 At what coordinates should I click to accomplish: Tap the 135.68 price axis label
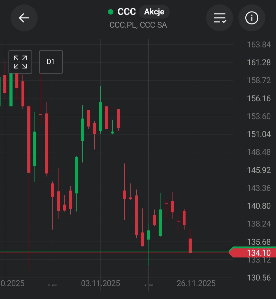click(x=259, y=242)
